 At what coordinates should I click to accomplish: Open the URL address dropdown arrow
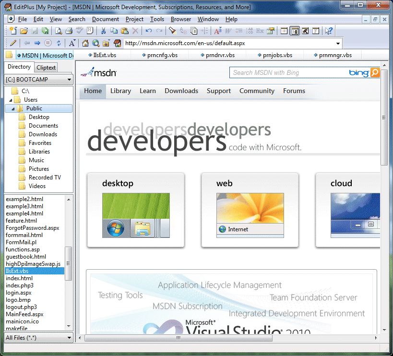click(x=338, y=43)
